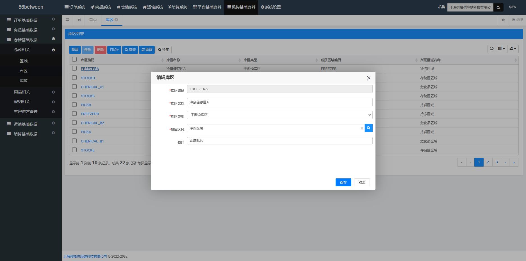
Task: Close the 库区 tab with its x icon
Action: [x=116, y=20]
